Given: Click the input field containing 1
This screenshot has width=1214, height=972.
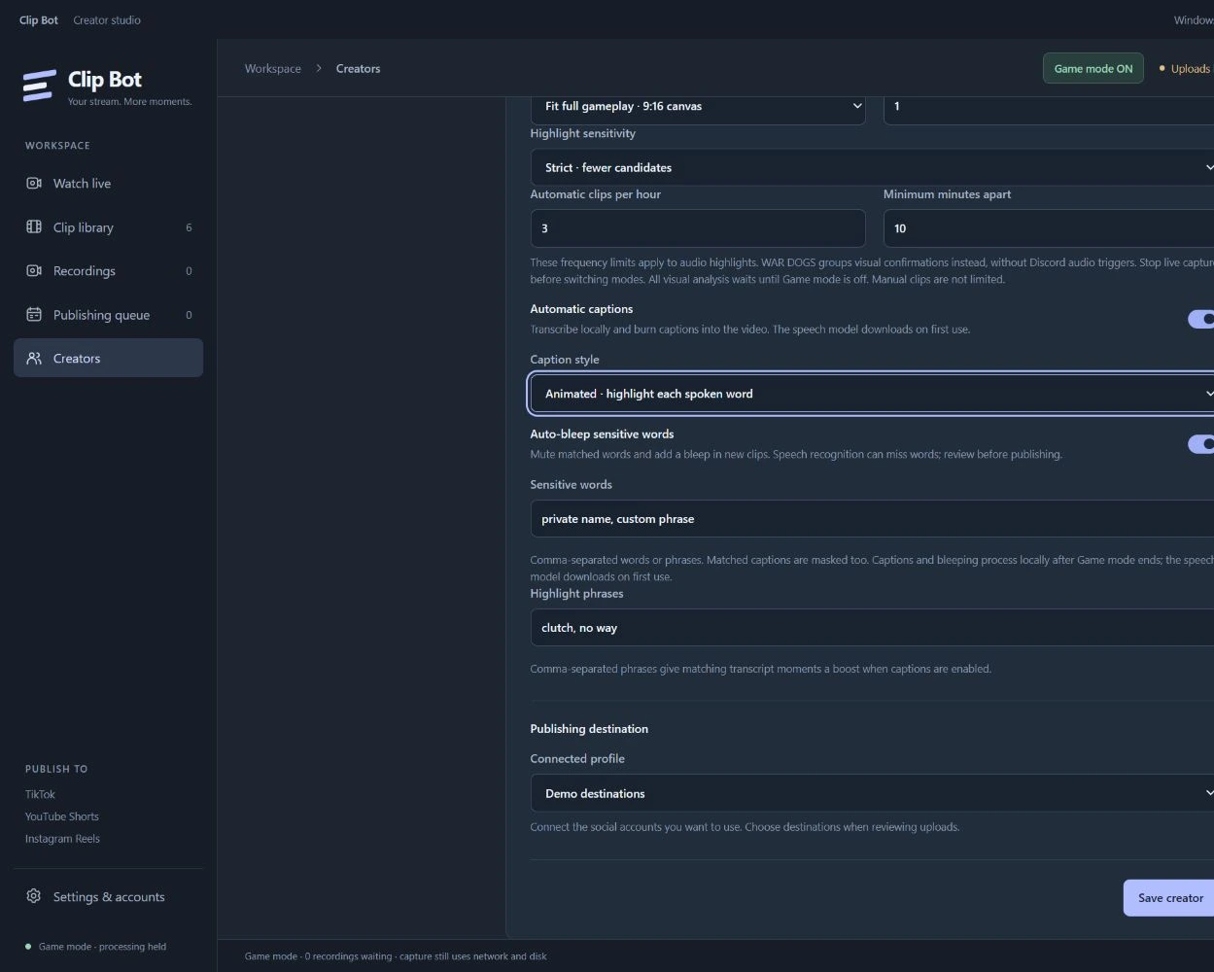Looking at the screenshot, I should (x=1049, y=106).
